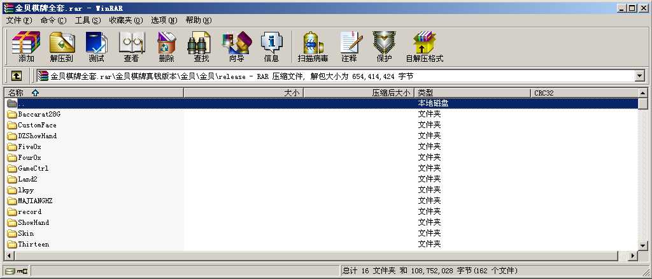Sort by Name (名称) column header
This screenshot has width=652, height=279.
pyautogui.click(x=94, y=93)
